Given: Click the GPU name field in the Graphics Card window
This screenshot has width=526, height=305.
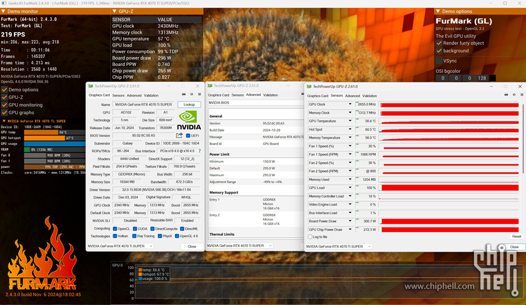Looking at the screenshot, I should [144, 105].
